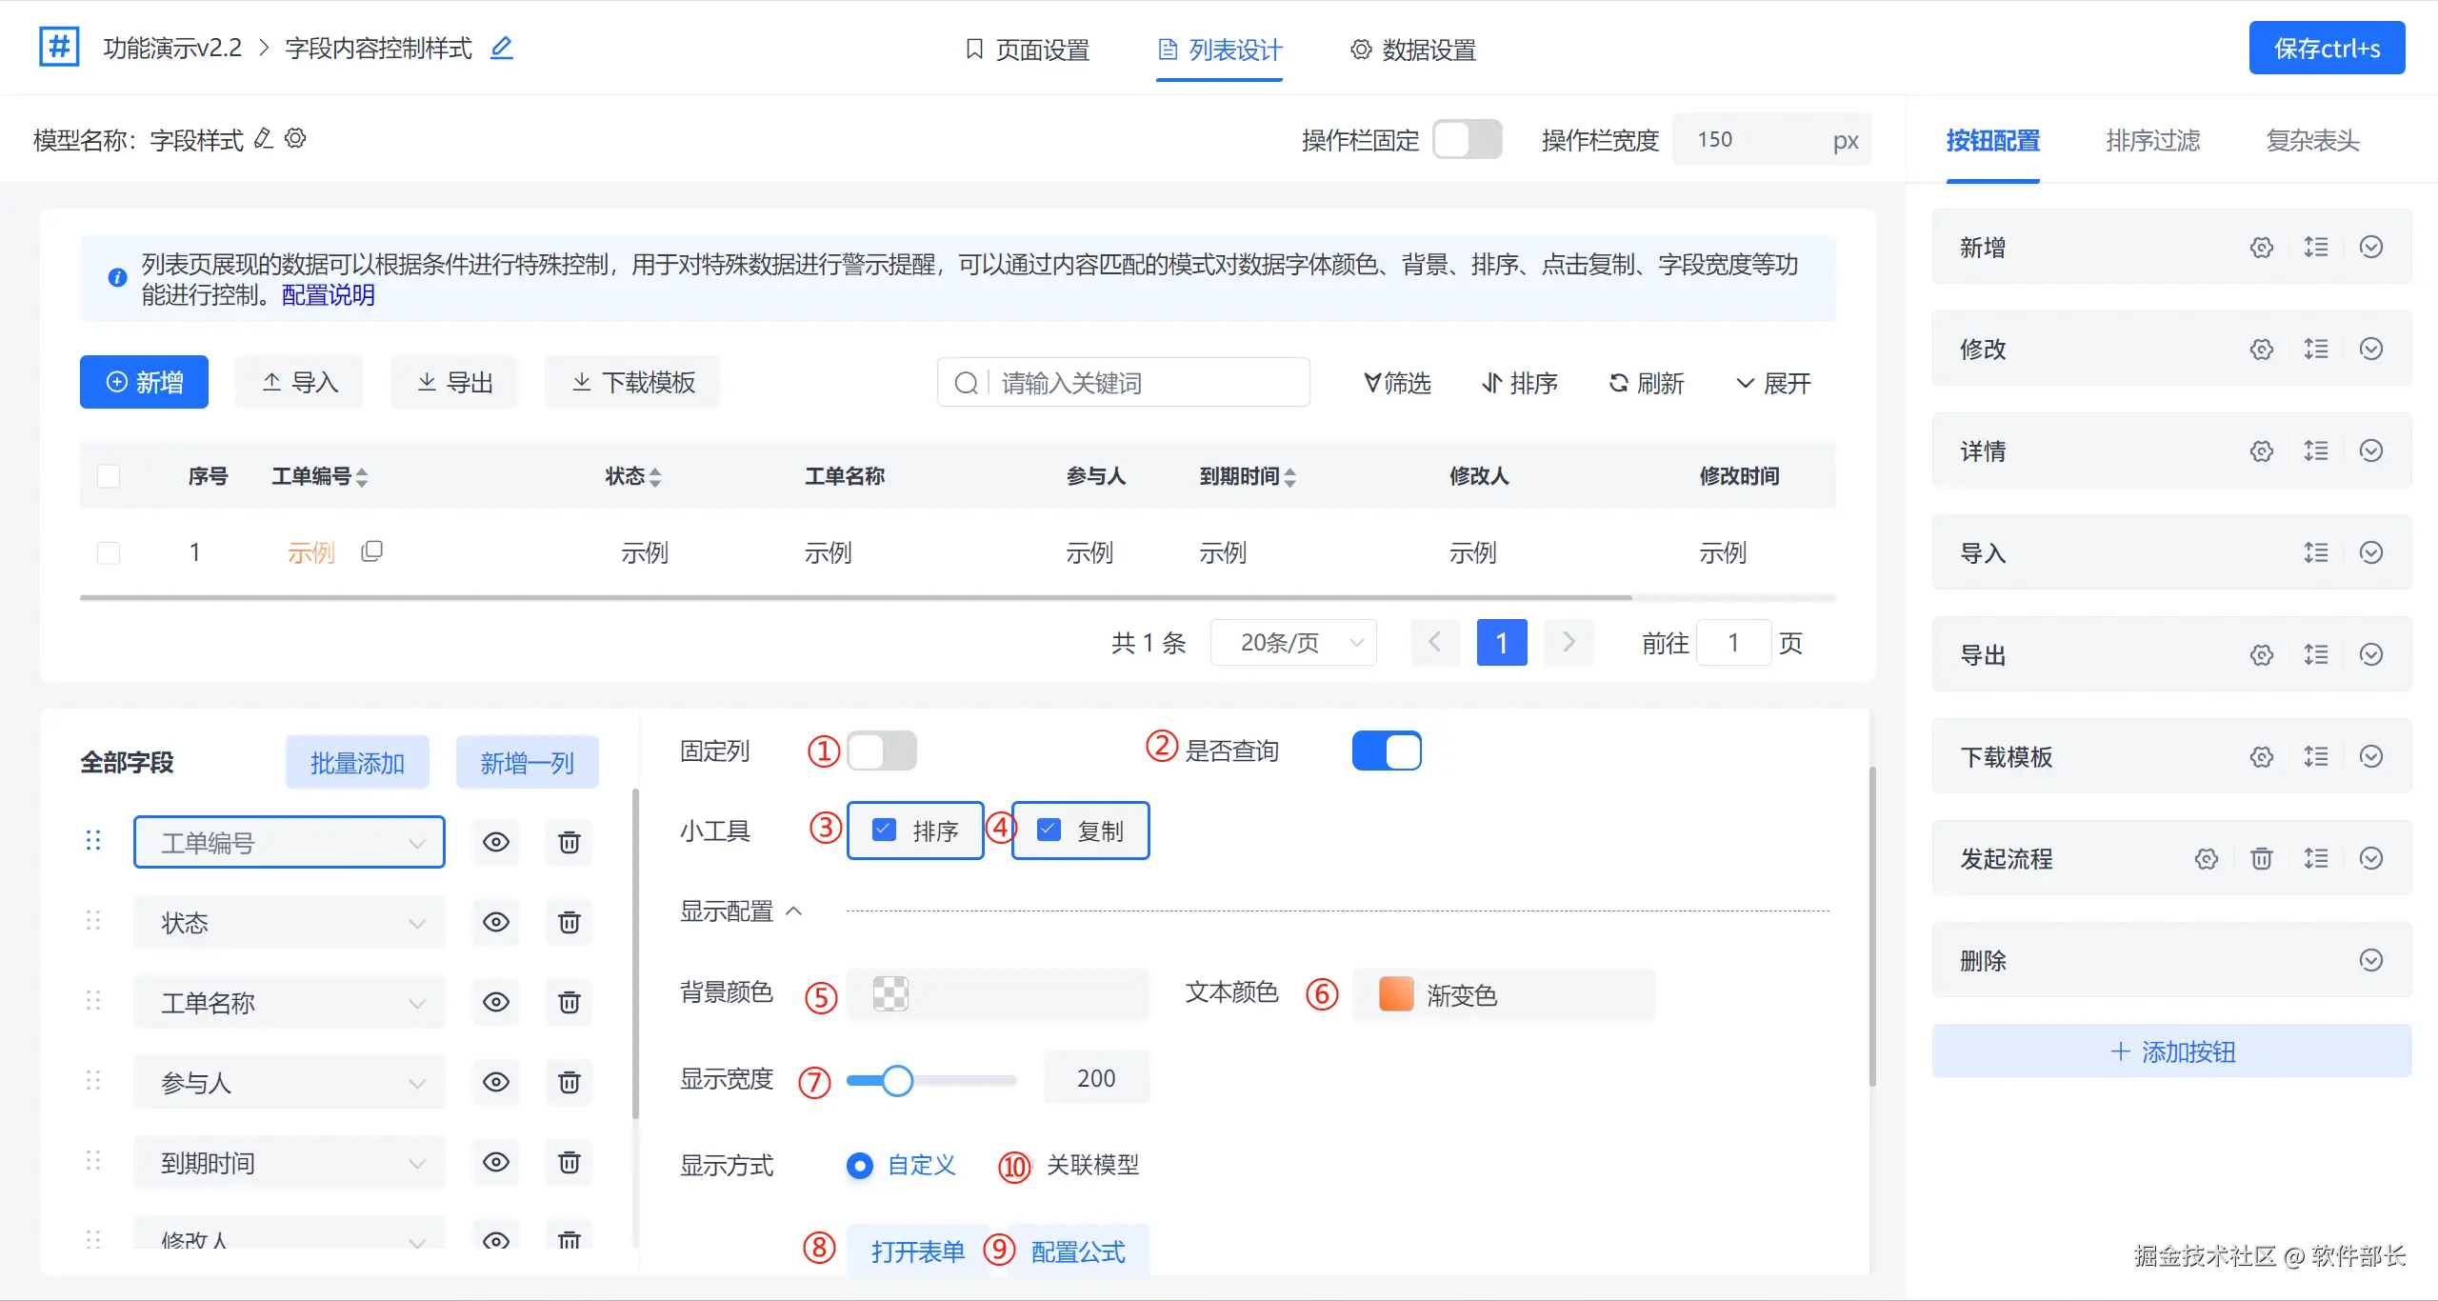This screenshot has width=2438, height=1301.
Task: Open gear settings for 新增 button
Action: pos(2261,248)
